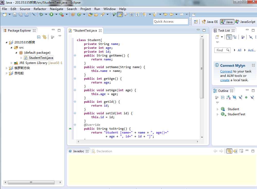Click Hide Local Types icon in Outline

[x=252, y=97]
